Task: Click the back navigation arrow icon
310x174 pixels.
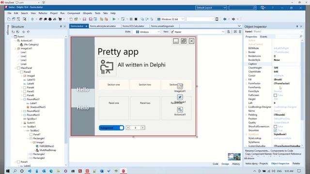Action: tap(225, 19)
